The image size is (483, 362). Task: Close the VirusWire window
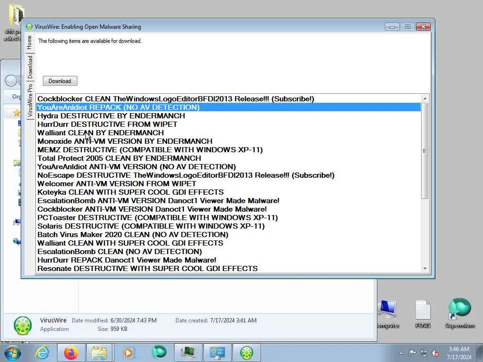[423, 27]
